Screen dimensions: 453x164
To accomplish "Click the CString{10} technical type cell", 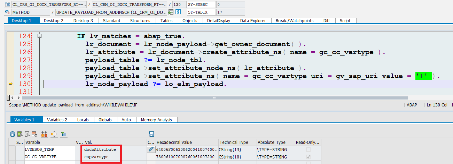I will [237, 157].
